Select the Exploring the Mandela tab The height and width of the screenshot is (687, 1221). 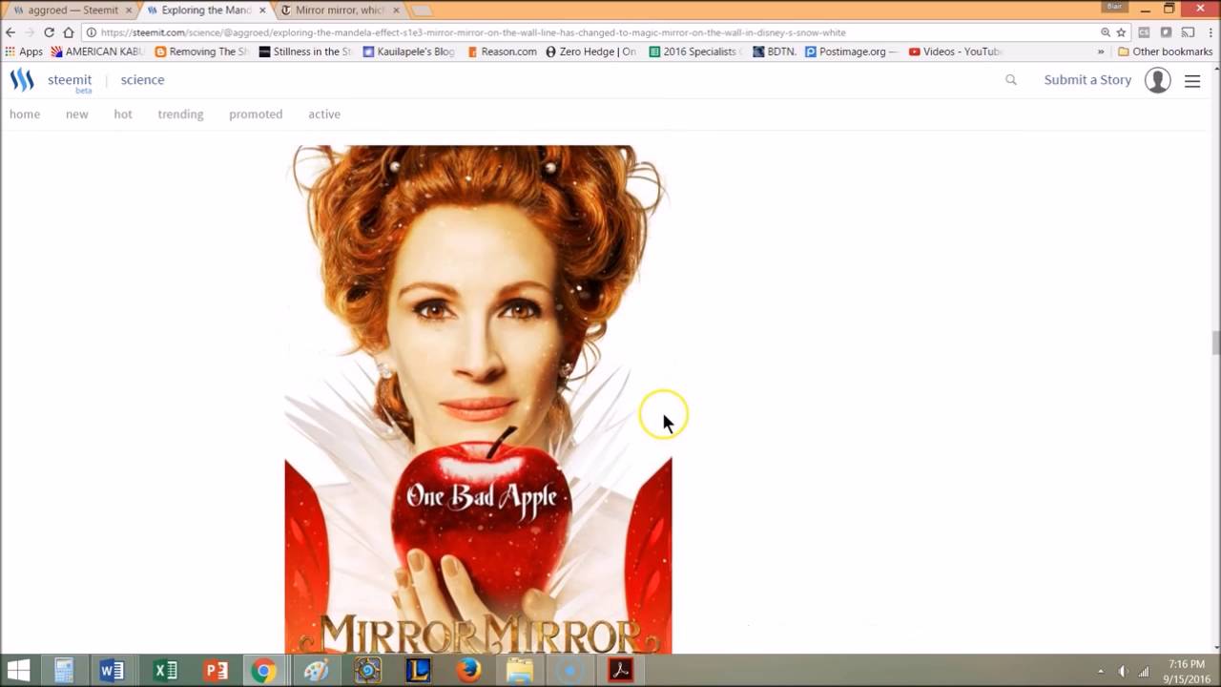206,10
